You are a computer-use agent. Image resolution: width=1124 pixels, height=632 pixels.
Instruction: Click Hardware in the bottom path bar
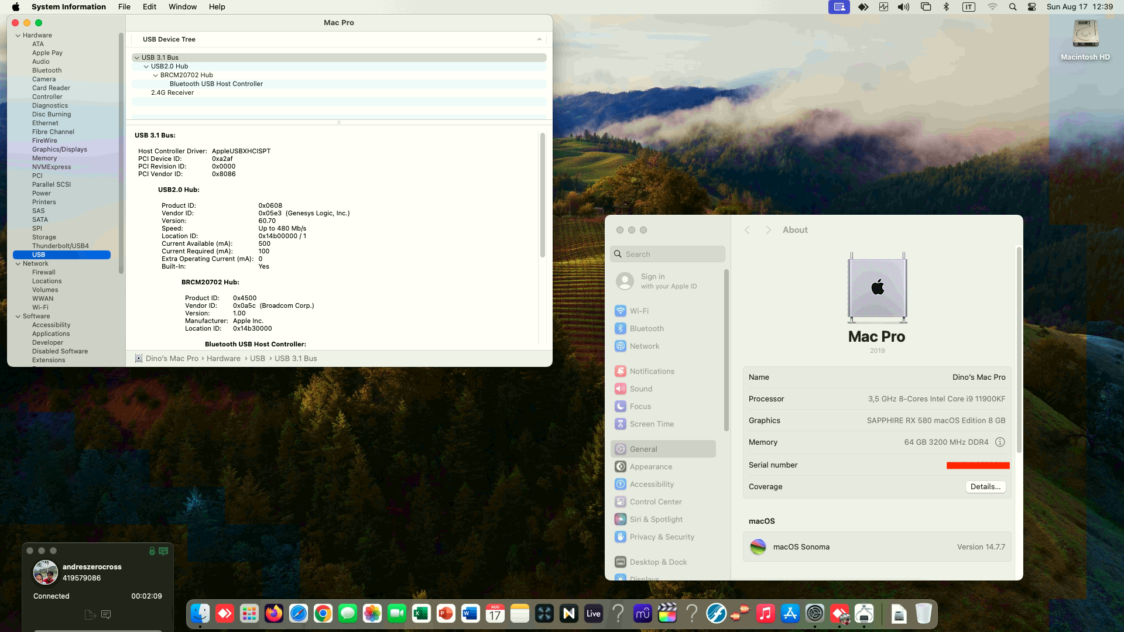(x=223, y=359)
